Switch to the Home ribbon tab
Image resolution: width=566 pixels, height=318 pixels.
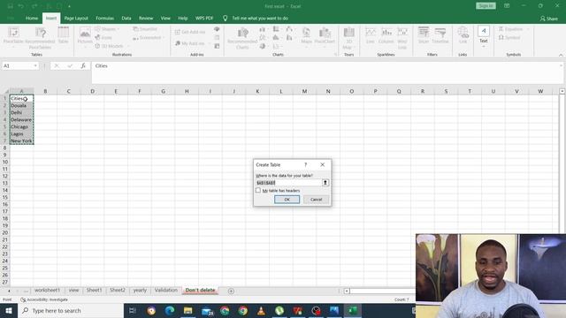pos(32,18)
